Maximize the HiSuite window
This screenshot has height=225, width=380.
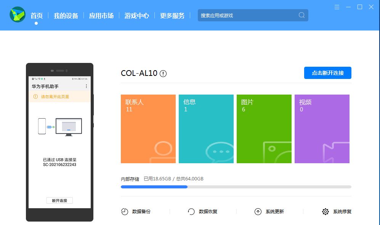coord(360,7)
